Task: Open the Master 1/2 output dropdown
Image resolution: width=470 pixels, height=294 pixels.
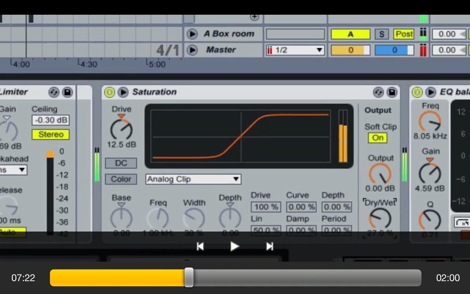Action: pyautogui.click(x=295, y=50)
